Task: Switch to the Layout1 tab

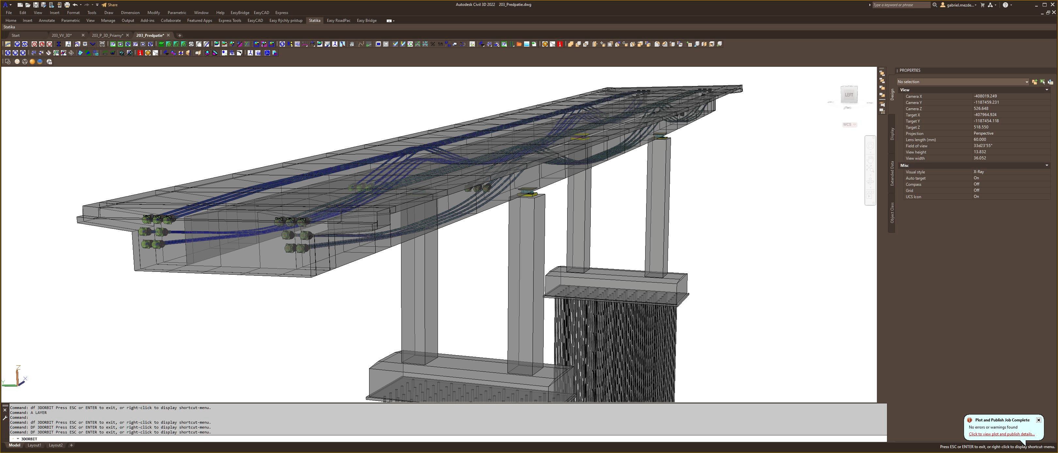Action: pyautogui.click(x=35, y=445)
